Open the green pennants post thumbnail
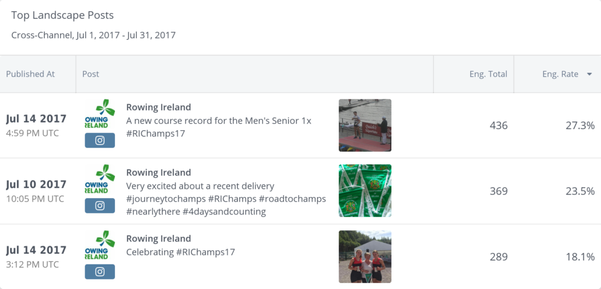The height and width of the screenshot is (289, 601). point(364,191)
